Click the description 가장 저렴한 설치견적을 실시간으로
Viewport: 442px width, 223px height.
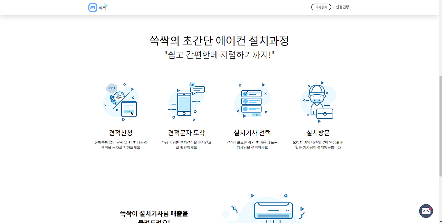[186, 145]
